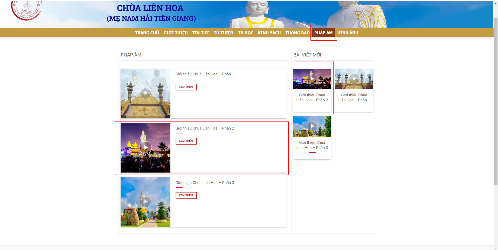Screen dimensions: 498x250
Task: Play the Phần 1 video in main list
Action: [x=146, y=93]
